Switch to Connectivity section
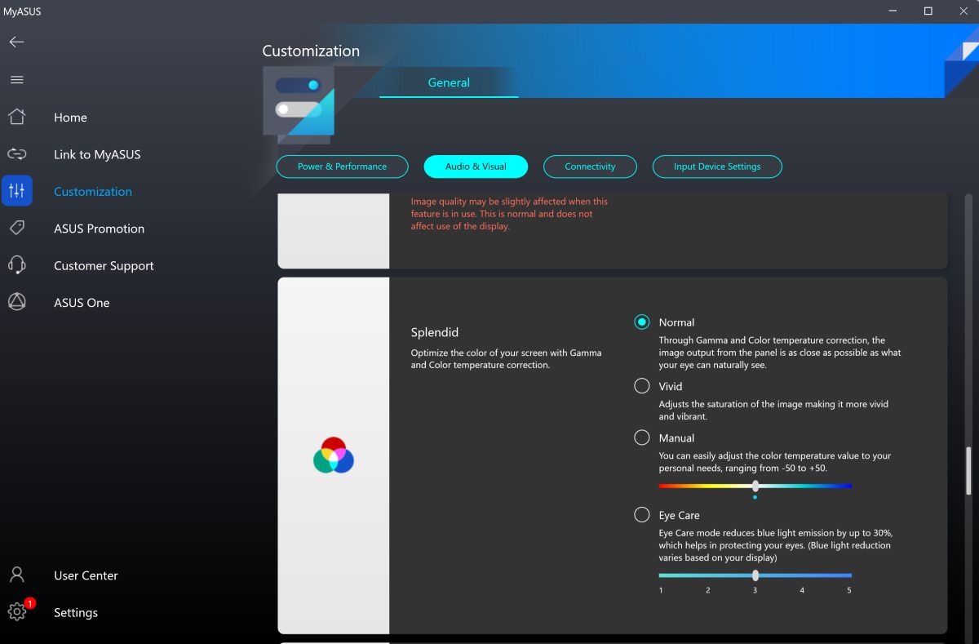 pyautogui.click(x=590, y=167)
